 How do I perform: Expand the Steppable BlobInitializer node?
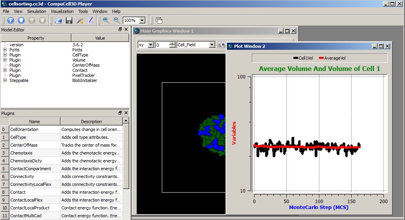point(5,80)
